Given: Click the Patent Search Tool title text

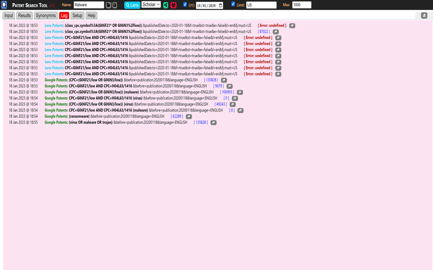Looking at the screenshot, I should click(x=30, y=5).
